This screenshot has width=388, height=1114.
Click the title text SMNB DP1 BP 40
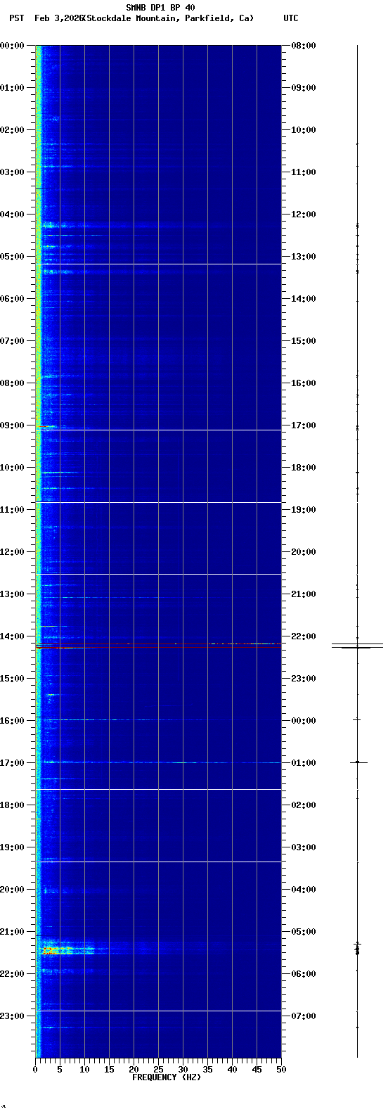pos(160,8)
